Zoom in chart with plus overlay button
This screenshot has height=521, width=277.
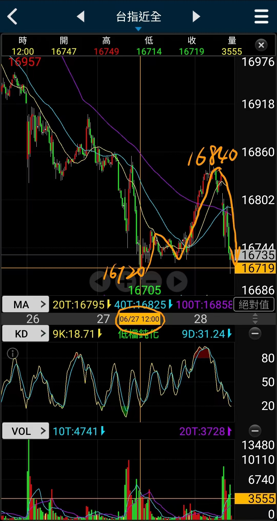click(x=126, y=282)
